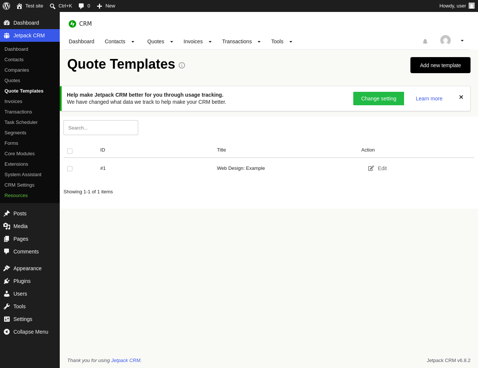
Task: Open Invoices in the CRM sidebar
Action: (x=13, y=102)
